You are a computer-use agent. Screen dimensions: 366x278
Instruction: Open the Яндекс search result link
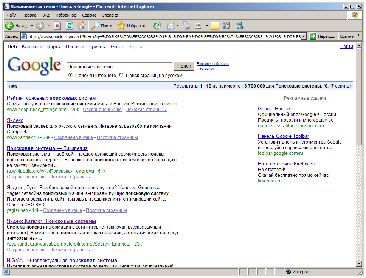(x=15, y=120)
